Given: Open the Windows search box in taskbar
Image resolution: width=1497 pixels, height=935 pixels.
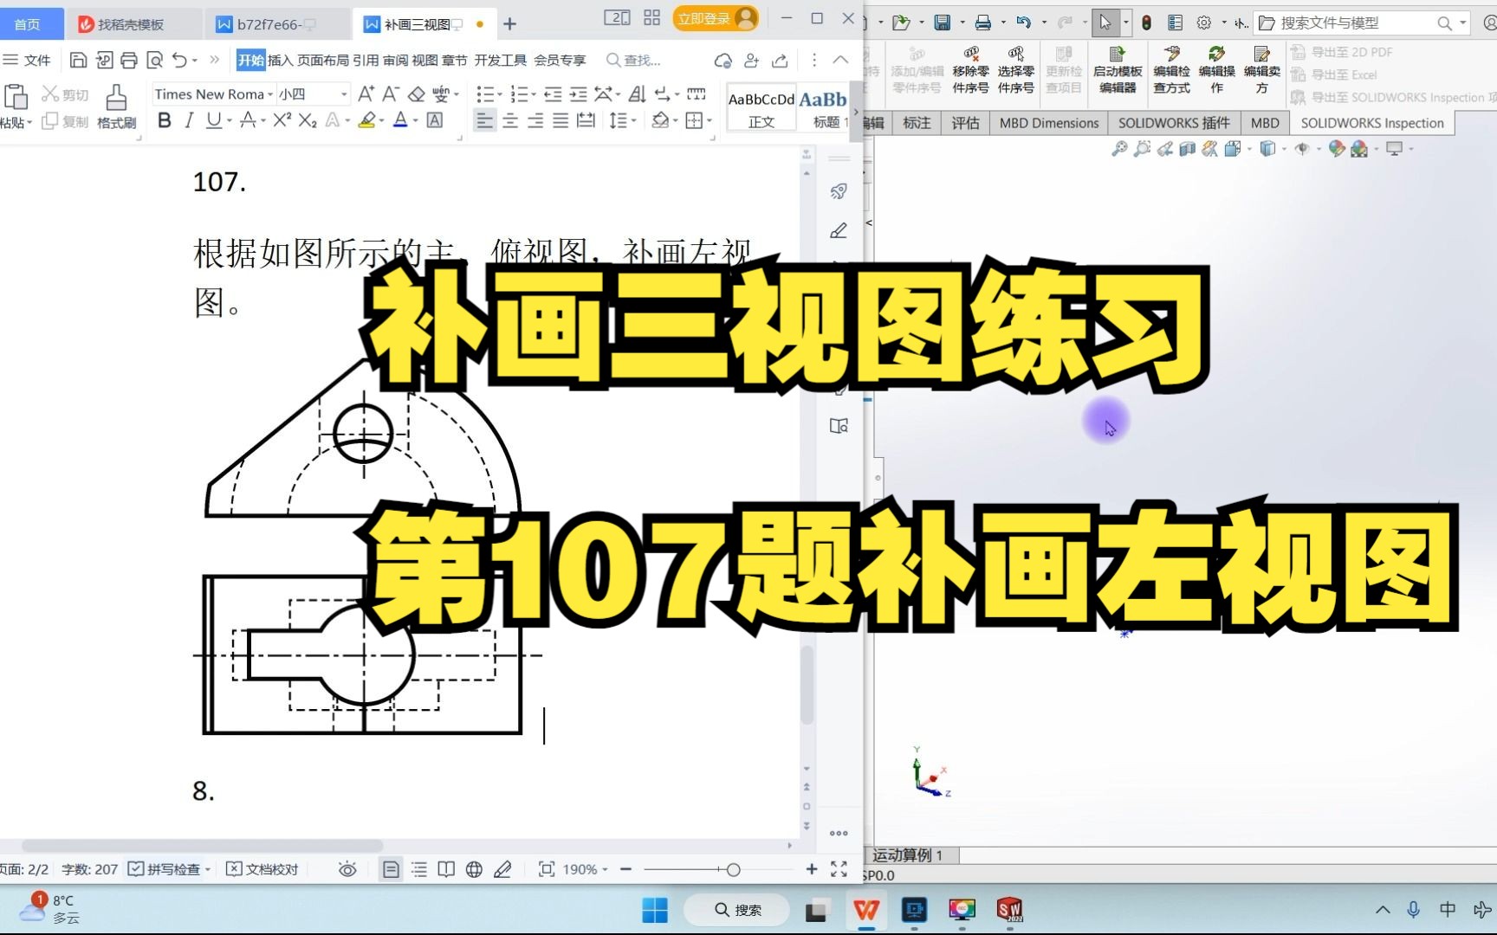Looking at the screenshot, I should click(736, 910).
